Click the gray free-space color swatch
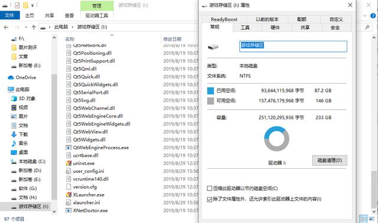Image resolution: width=378 pixels, height=223 pixels. click(210, 101)
